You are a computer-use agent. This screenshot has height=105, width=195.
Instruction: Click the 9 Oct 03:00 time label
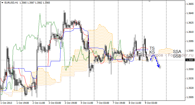click(151, 103)
